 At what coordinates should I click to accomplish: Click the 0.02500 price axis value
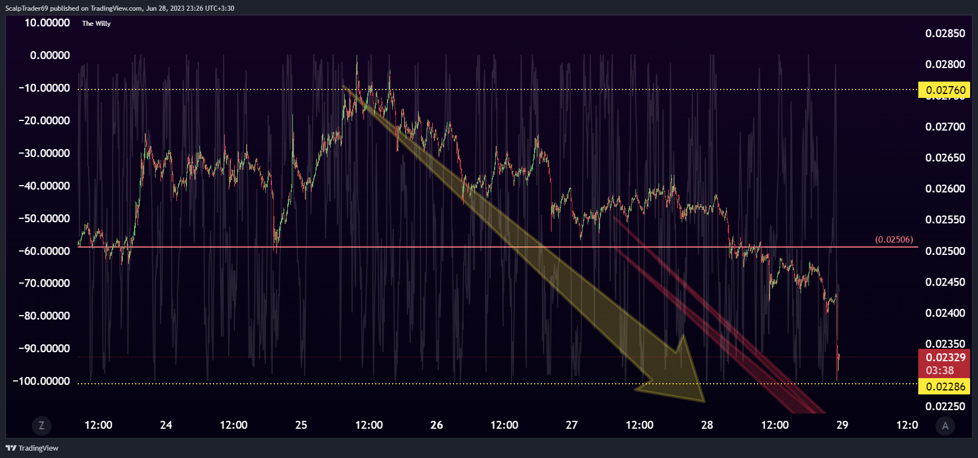point(945,251)
